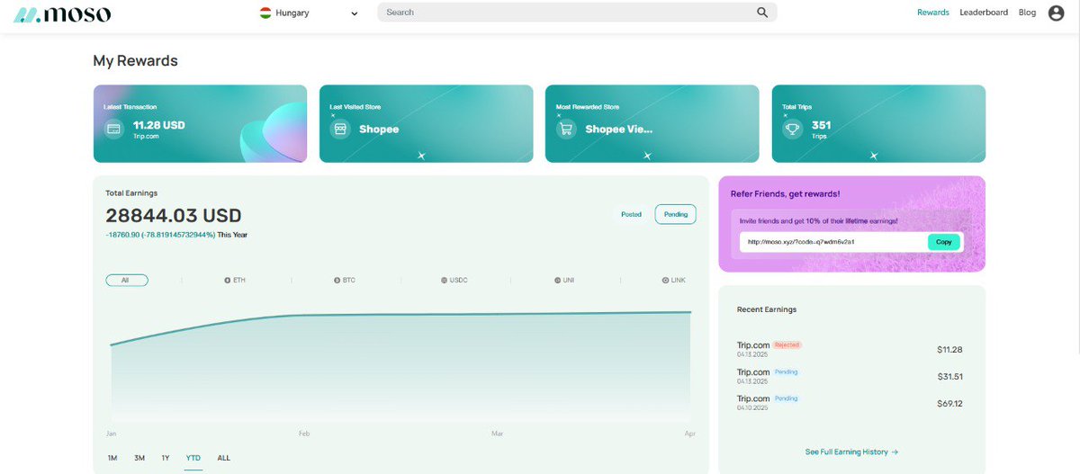1080x474 pixels.
Task: Click the 28844.03 USD total earnings value
Action: (x=174, y=216)
